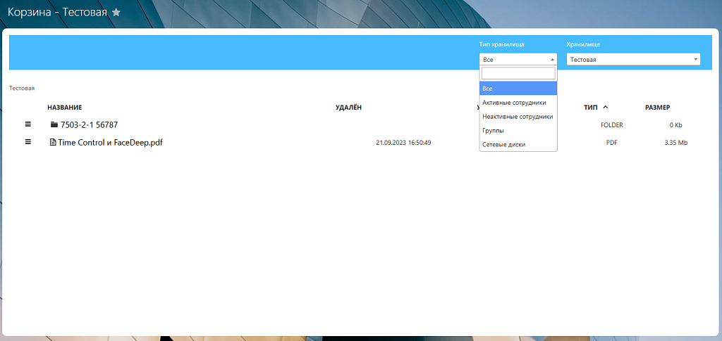Select the highlighted Все option in list
The image size is (722, 341).
(x=518, y=89)
